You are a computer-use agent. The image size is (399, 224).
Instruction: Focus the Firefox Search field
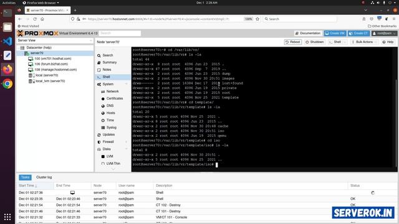[x=300, y=19]
